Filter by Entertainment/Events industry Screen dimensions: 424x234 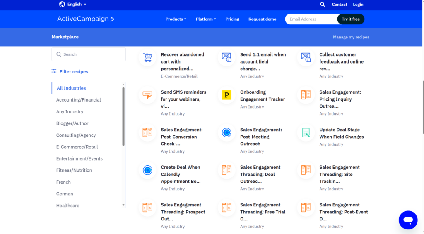pyautogui.click(x=79, y=158)
